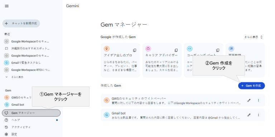Edit GWSのセキュリティホワイトペーパー with pencil icon
The width and height of the screenshot is (275, 137).
point(249,101)
